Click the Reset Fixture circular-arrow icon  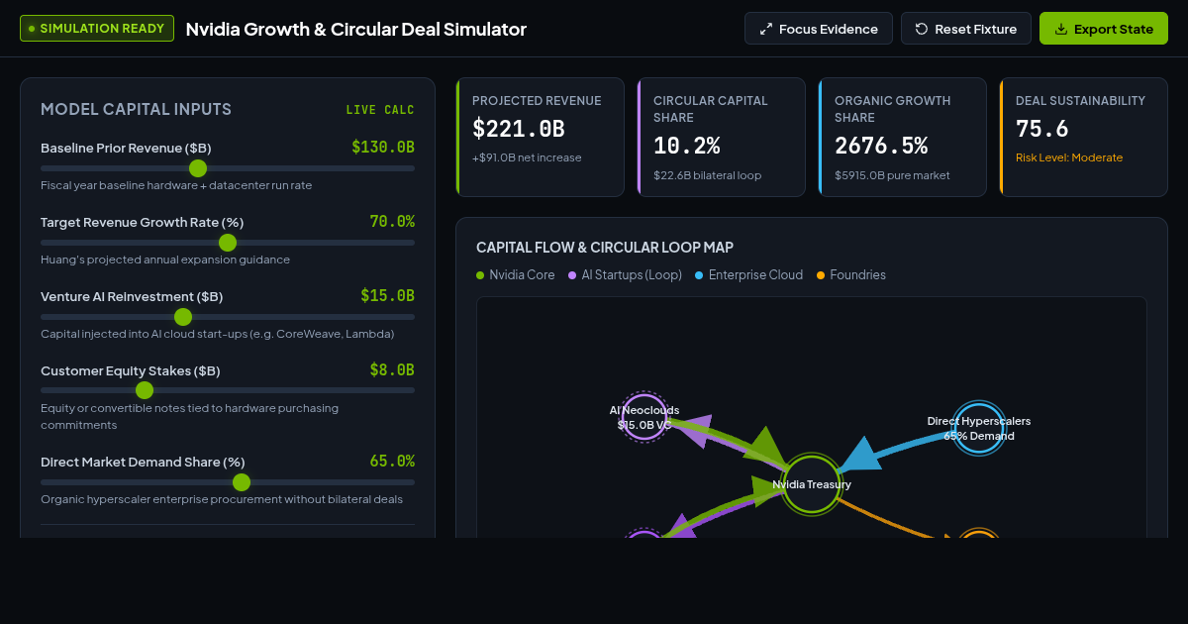click(x=922, y=29)
